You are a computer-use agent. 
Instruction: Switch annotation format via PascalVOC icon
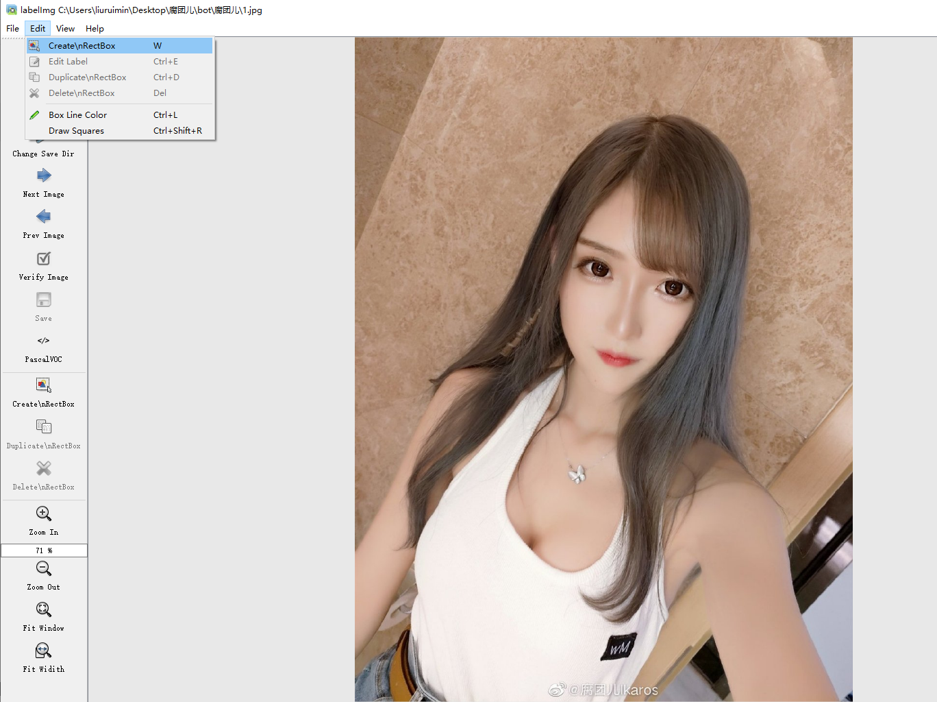44,341
